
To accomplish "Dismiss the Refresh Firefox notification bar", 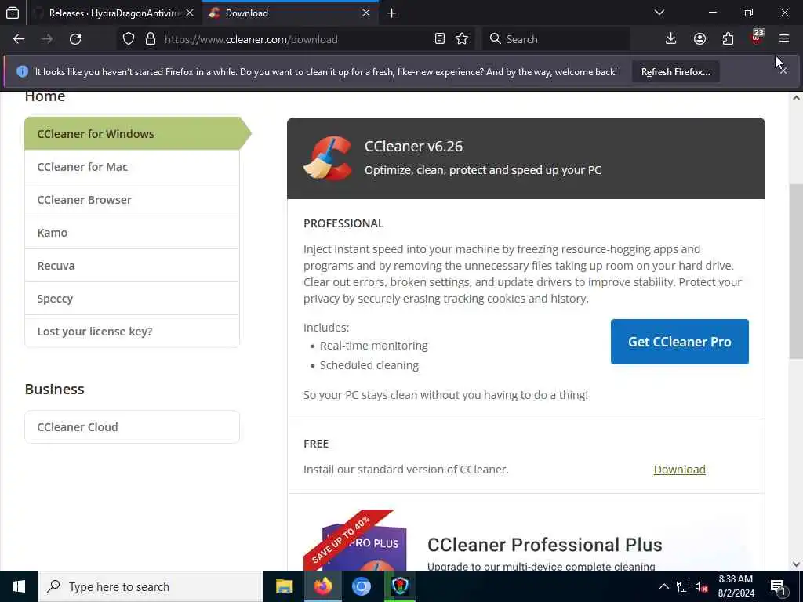I will 783,71.
